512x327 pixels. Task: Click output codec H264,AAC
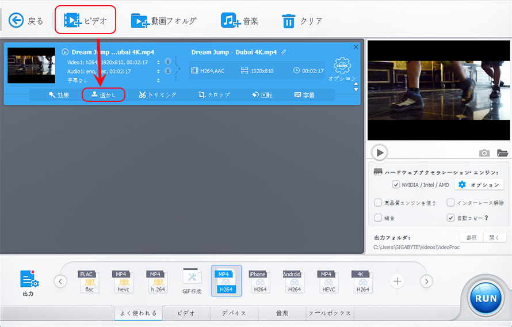(208, 71)
